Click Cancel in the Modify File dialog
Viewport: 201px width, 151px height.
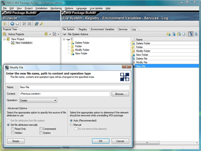120,141
